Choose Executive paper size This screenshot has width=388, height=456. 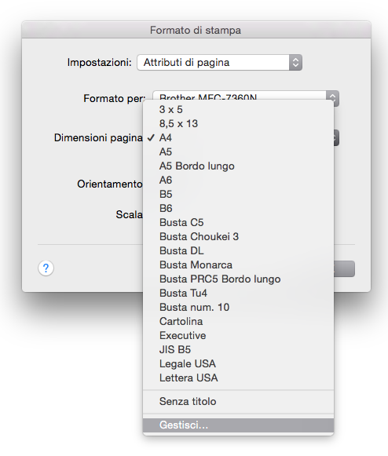(x=238, y=335)
